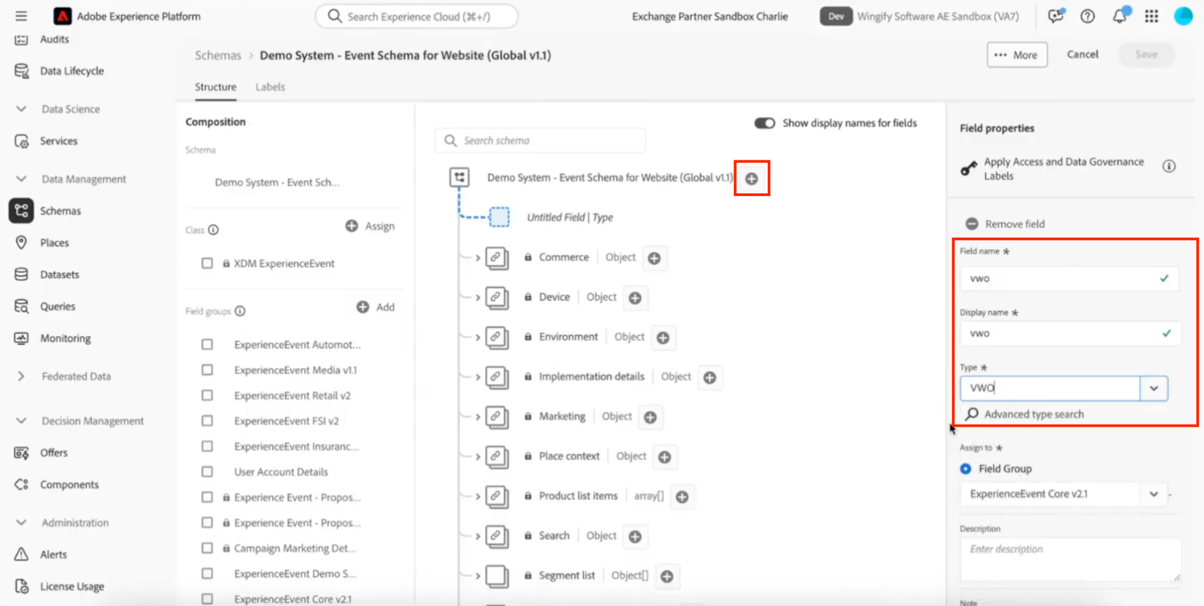Screen dimensions: 1204x606
Task: Open the notifications bell icon
Action: pos(1120,16)
